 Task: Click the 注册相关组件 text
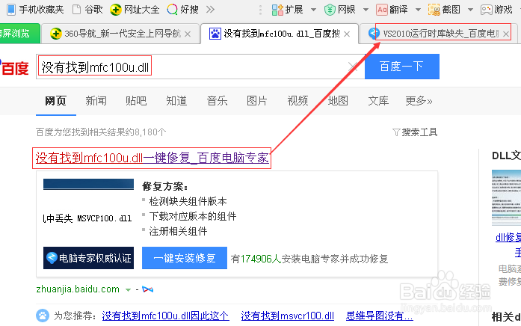coord(178,231)
